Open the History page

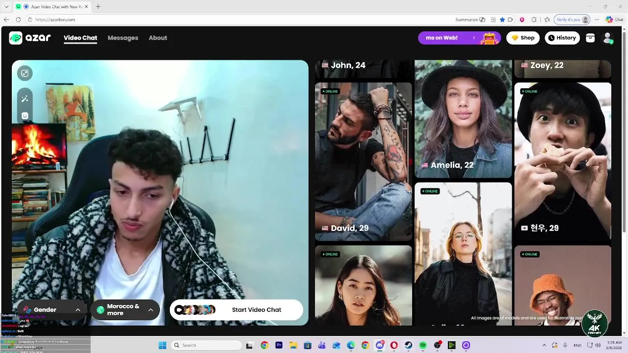point(562,38)
